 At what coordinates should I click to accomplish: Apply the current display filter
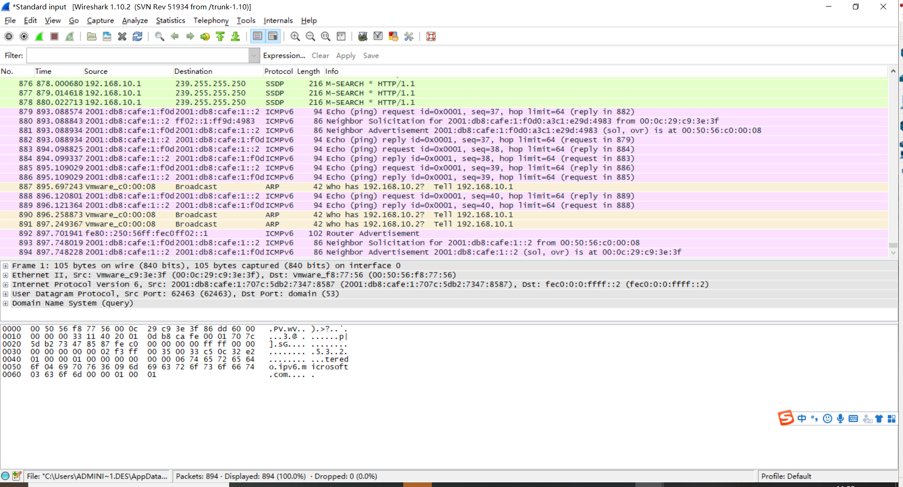pos(345,55)
